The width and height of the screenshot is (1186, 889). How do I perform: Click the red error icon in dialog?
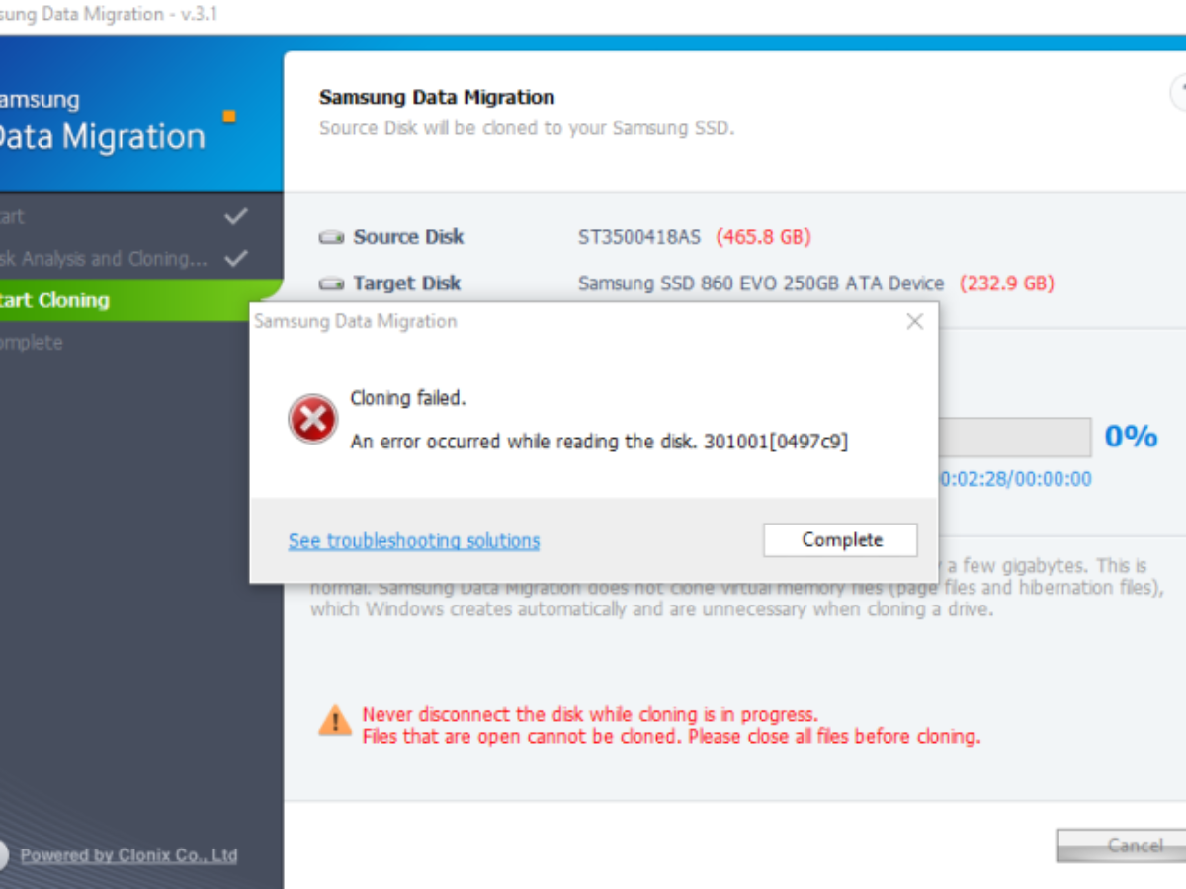[313, 420]
